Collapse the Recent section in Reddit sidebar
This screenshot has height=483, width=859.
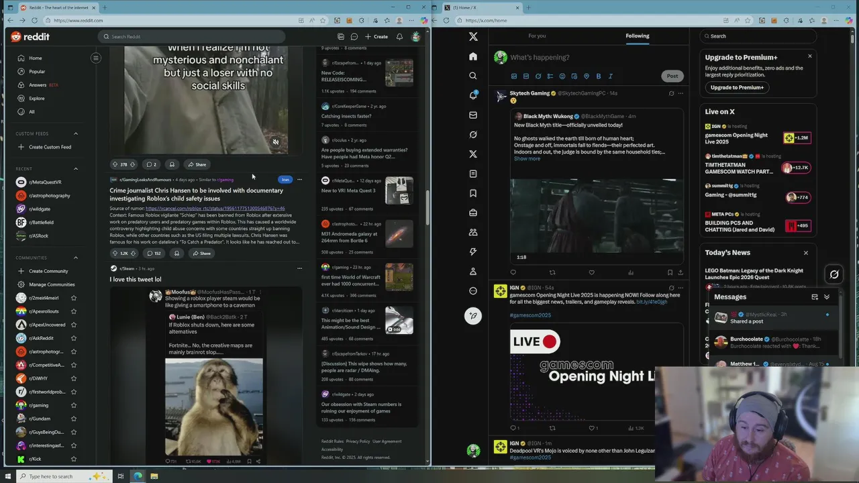click(76, 168)
